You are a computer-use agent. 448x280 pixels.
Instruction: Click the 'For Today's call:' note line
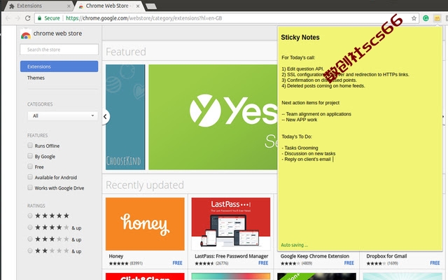(x=298, y=57)
